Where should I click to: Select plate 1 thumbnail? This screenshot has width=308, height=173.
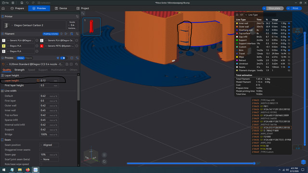91,26
